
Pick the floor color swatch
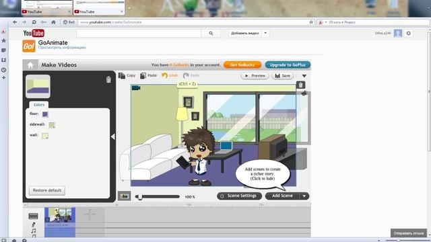(45, 114)
